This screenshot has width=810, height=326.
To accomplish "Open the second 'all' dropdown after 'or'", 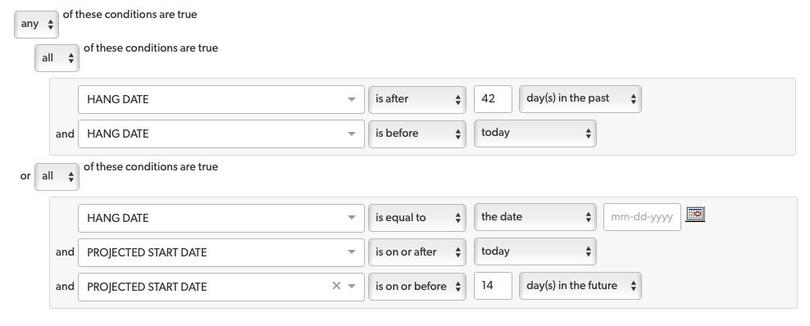I will point(57,176).
